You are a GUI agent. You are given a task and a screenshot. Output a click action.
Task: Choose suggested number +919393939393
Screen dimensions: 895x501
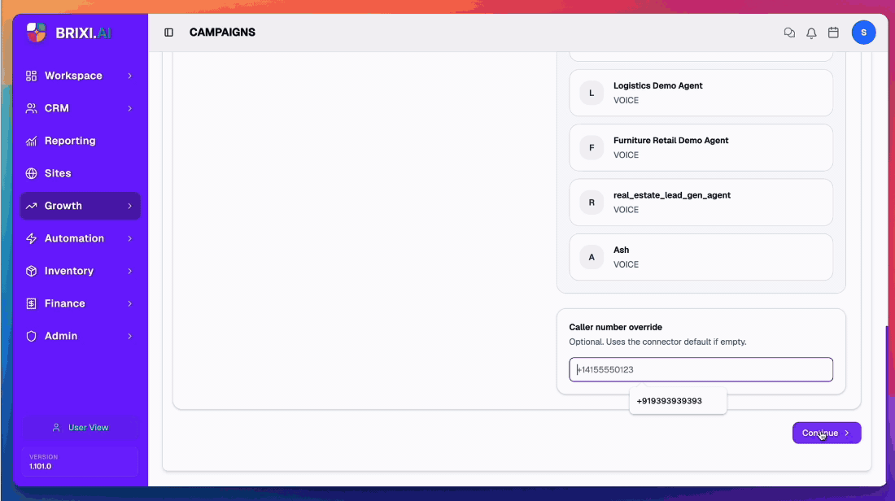point(678,401)
